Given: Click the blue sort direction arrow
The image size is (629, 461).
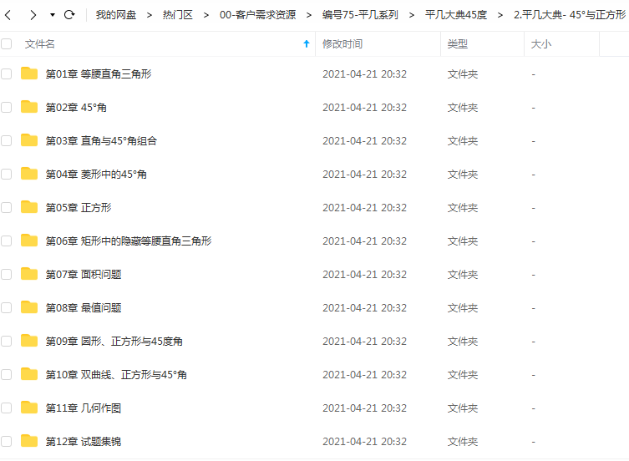Looking at the screenshot, I should point(307,43).
